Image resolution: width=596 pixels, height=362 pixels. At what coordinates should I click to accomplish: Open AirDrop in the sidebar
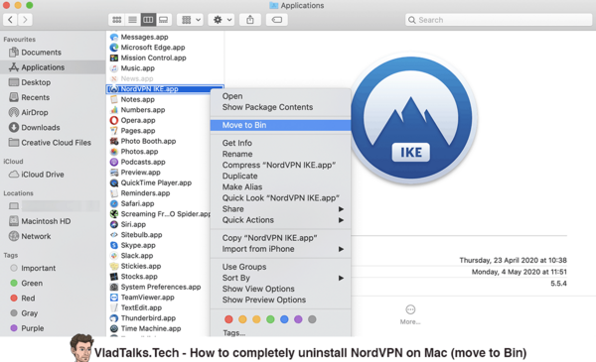coord(28,112)
